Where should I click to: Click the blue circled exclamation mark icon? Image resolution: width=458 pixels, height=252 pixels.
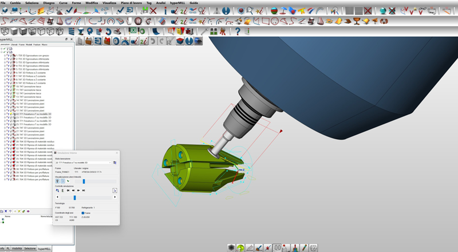coord(226,11)
